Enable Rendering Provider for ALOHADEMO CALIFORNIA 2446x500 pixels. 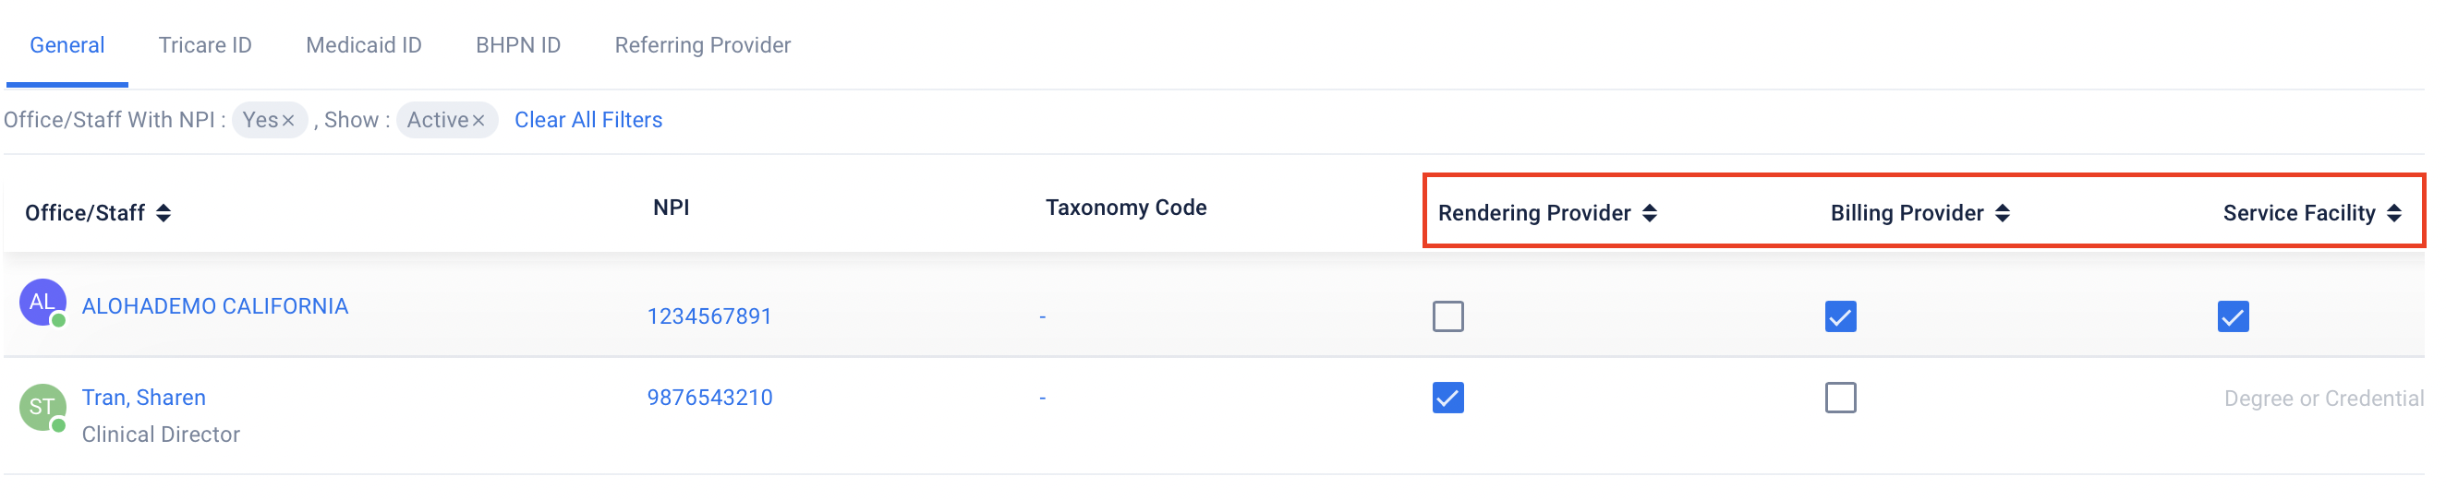point(1448,315)
